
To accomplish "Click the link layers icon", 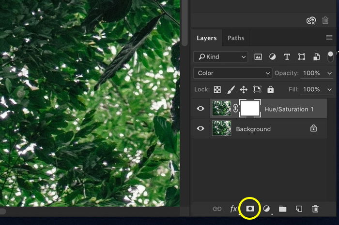I will 217,209.
